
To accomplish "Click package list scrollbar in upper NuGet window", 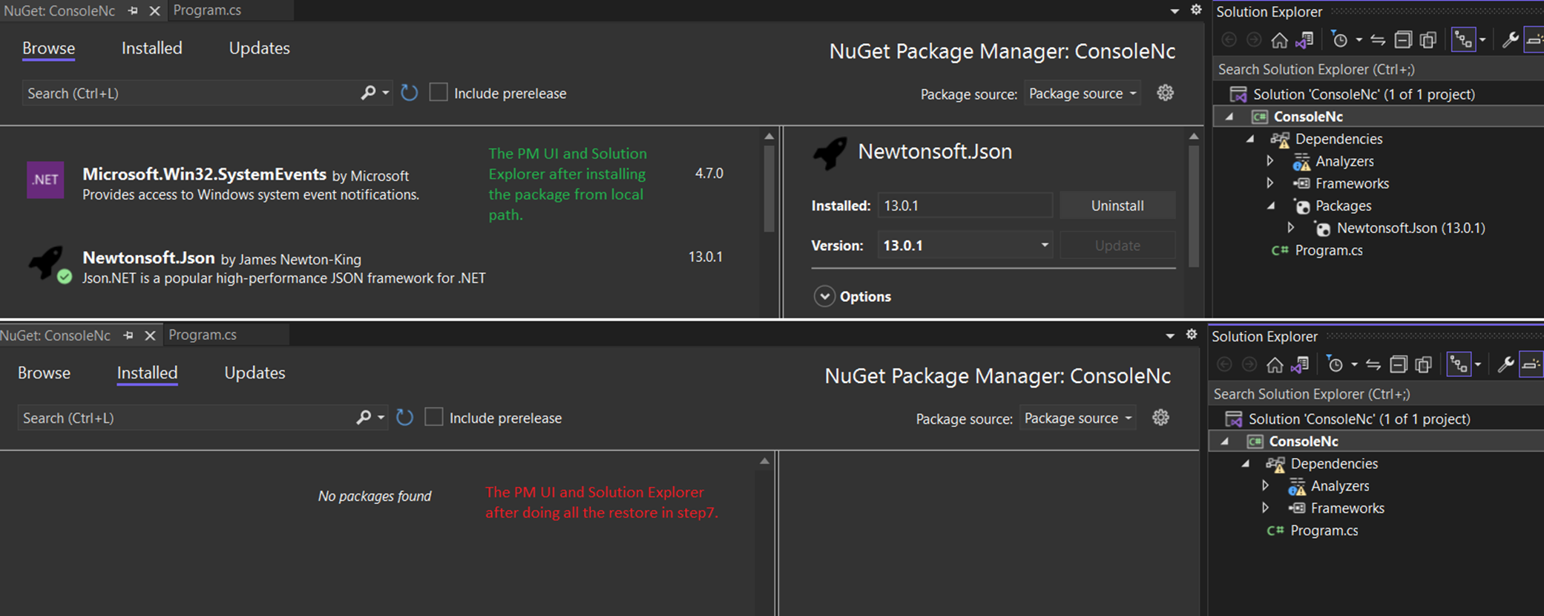I will (769, 189).
